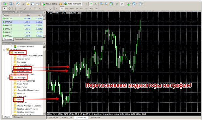Toggle the Market Watch window icon

pyautogui.click(x=18, y=4)
